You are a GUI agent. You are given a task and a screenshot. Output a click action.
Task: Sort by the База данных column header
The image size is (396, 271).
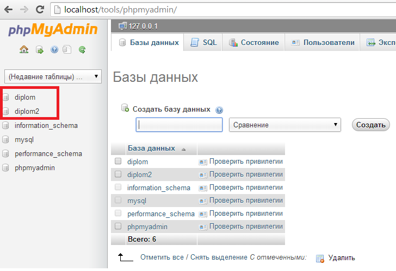click(x=151, y=148)
